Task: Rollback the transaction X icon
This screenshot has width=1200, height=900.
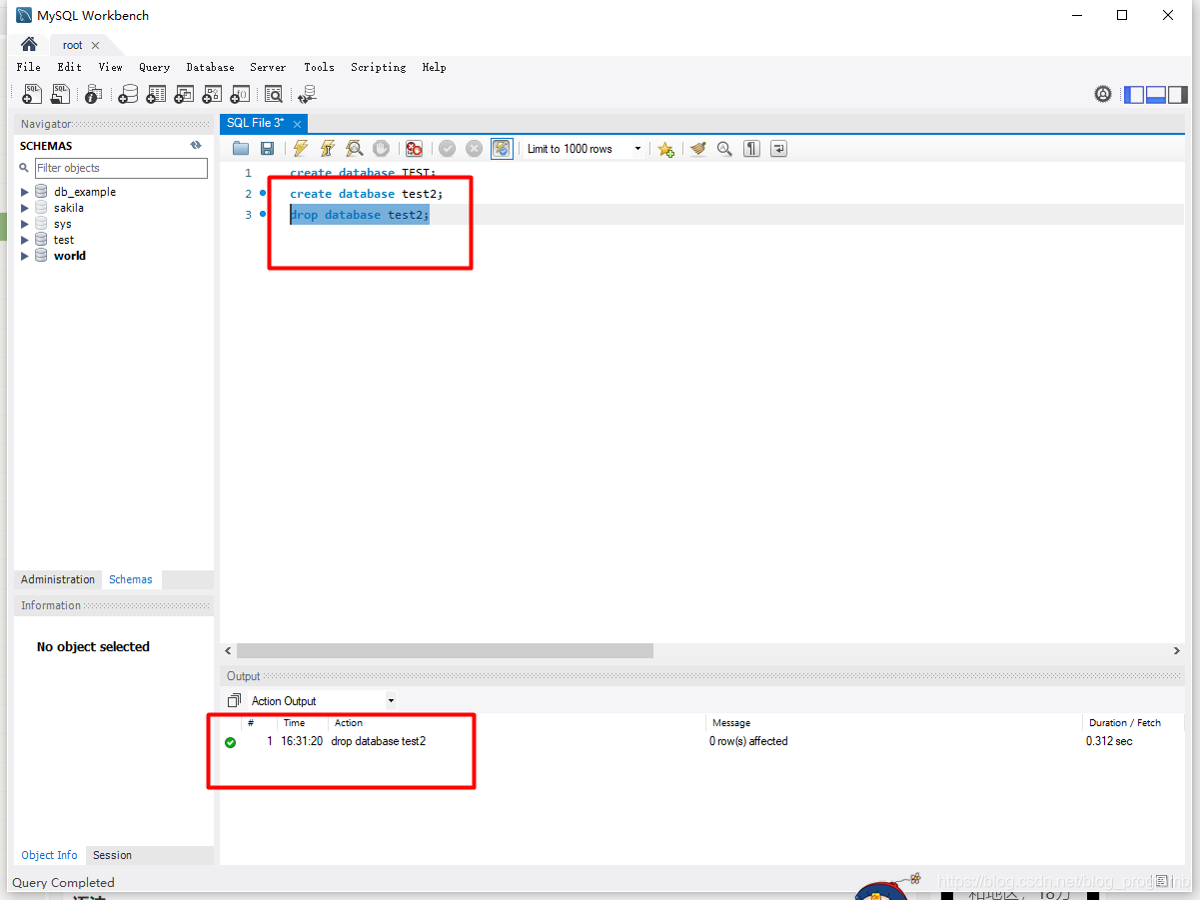Action: point(474,149)
